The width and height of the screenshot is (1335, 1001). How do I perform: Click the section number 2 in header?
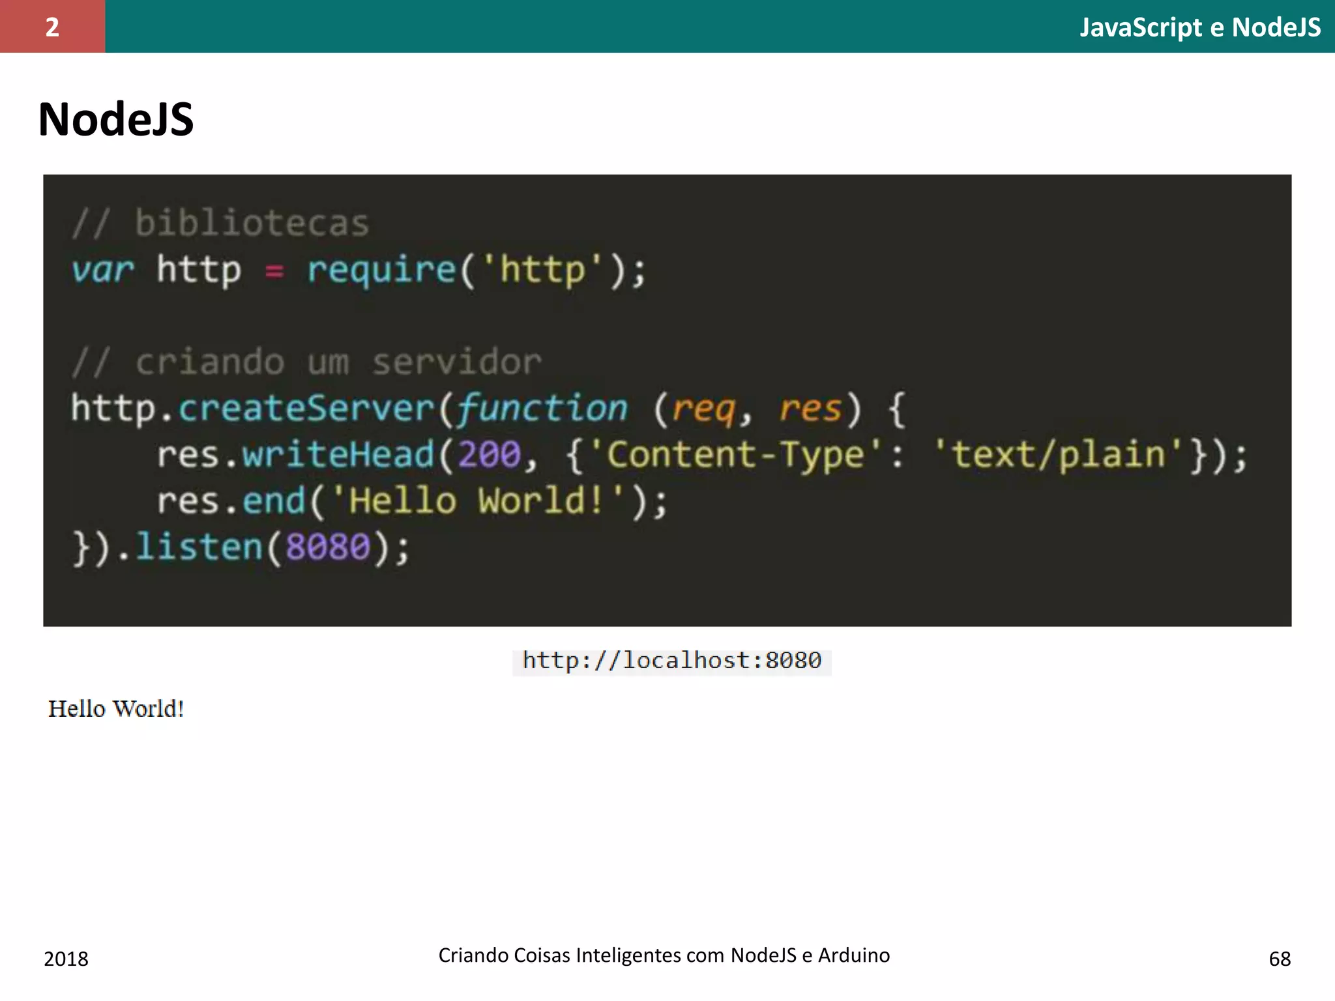52,27
